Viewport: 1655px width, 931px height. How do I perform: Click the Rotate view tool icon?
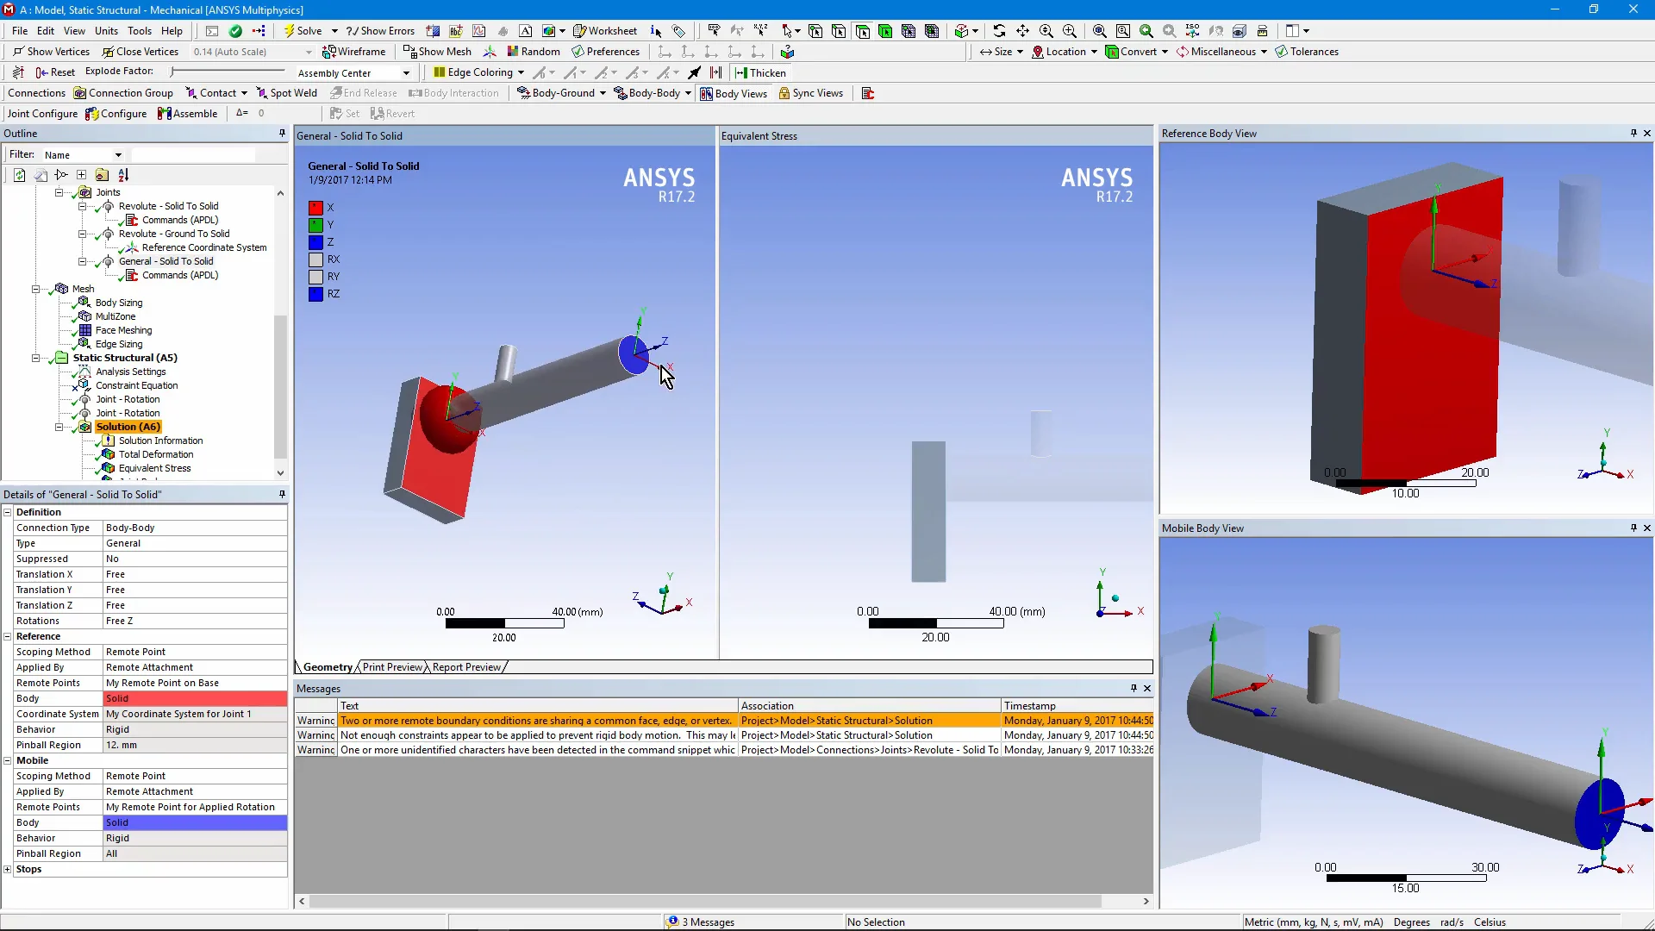point(999,31)
